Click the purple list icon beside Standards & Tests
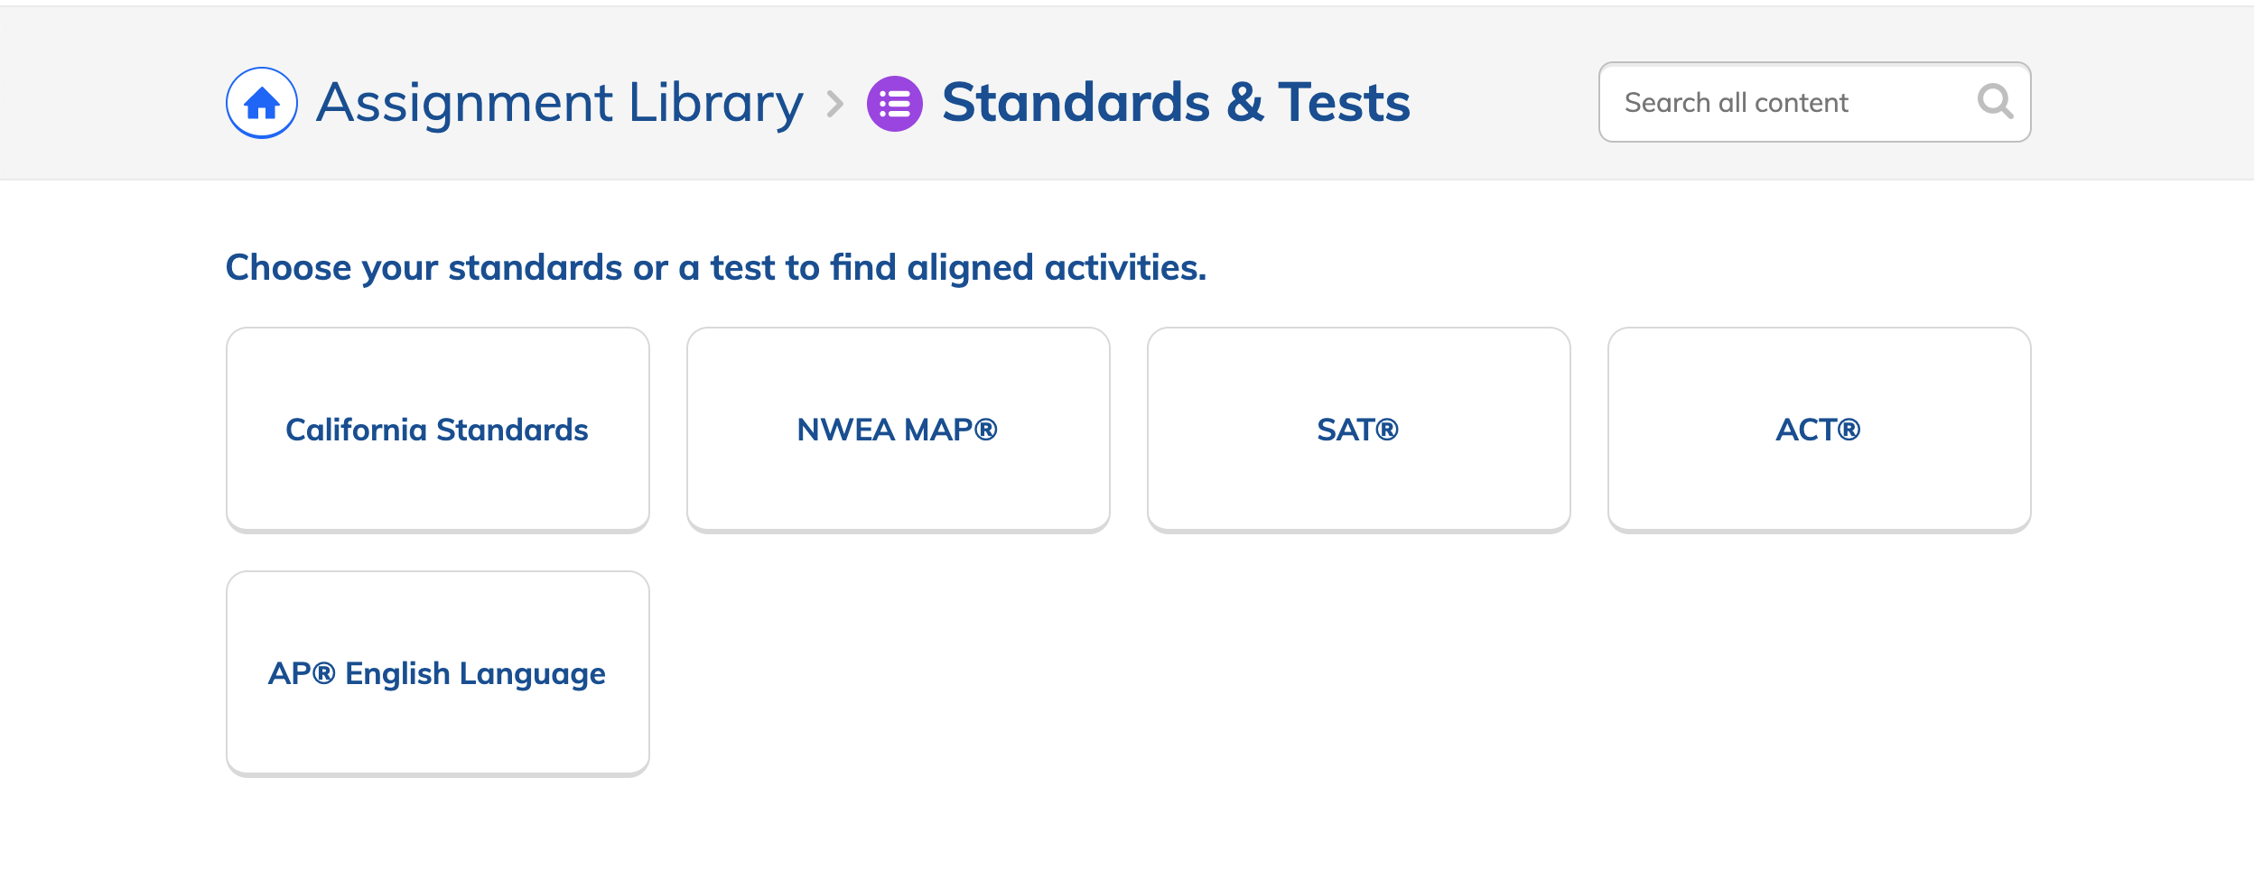Viewport: 2254px width, 870px height. [x=895, y=104]
